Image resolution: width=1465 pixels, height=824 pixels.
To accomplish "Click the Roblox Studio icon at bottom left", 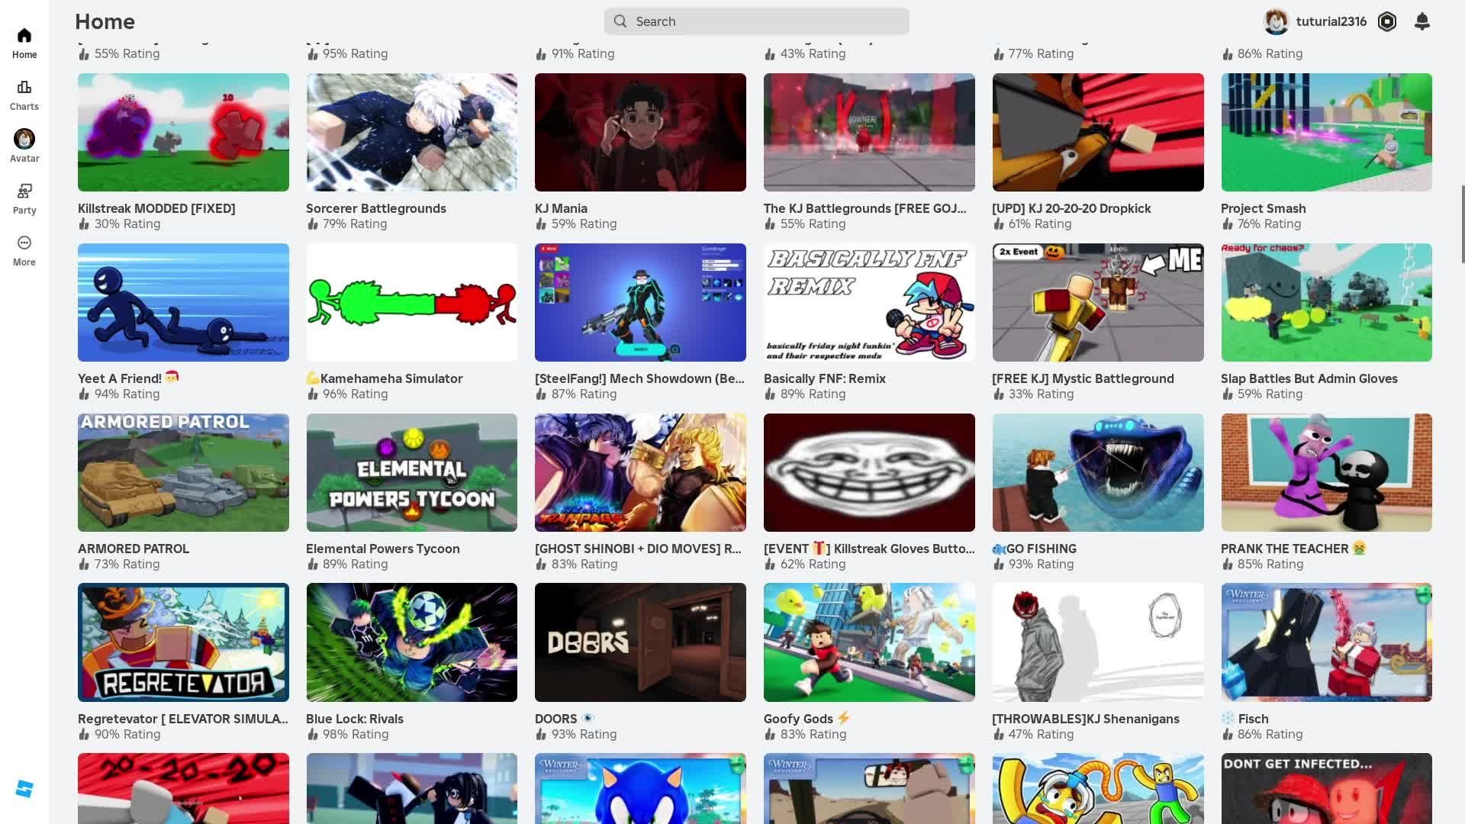I will (24, 788).
